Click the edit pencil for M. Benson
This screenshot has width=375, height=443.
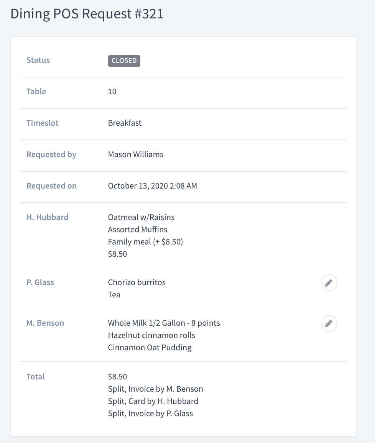tap(329, 323)
